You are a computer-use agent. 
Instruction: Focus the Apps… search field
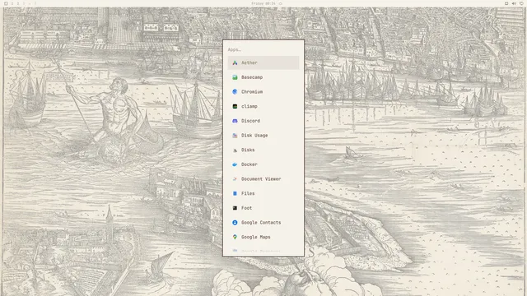[x=263, y=49]
